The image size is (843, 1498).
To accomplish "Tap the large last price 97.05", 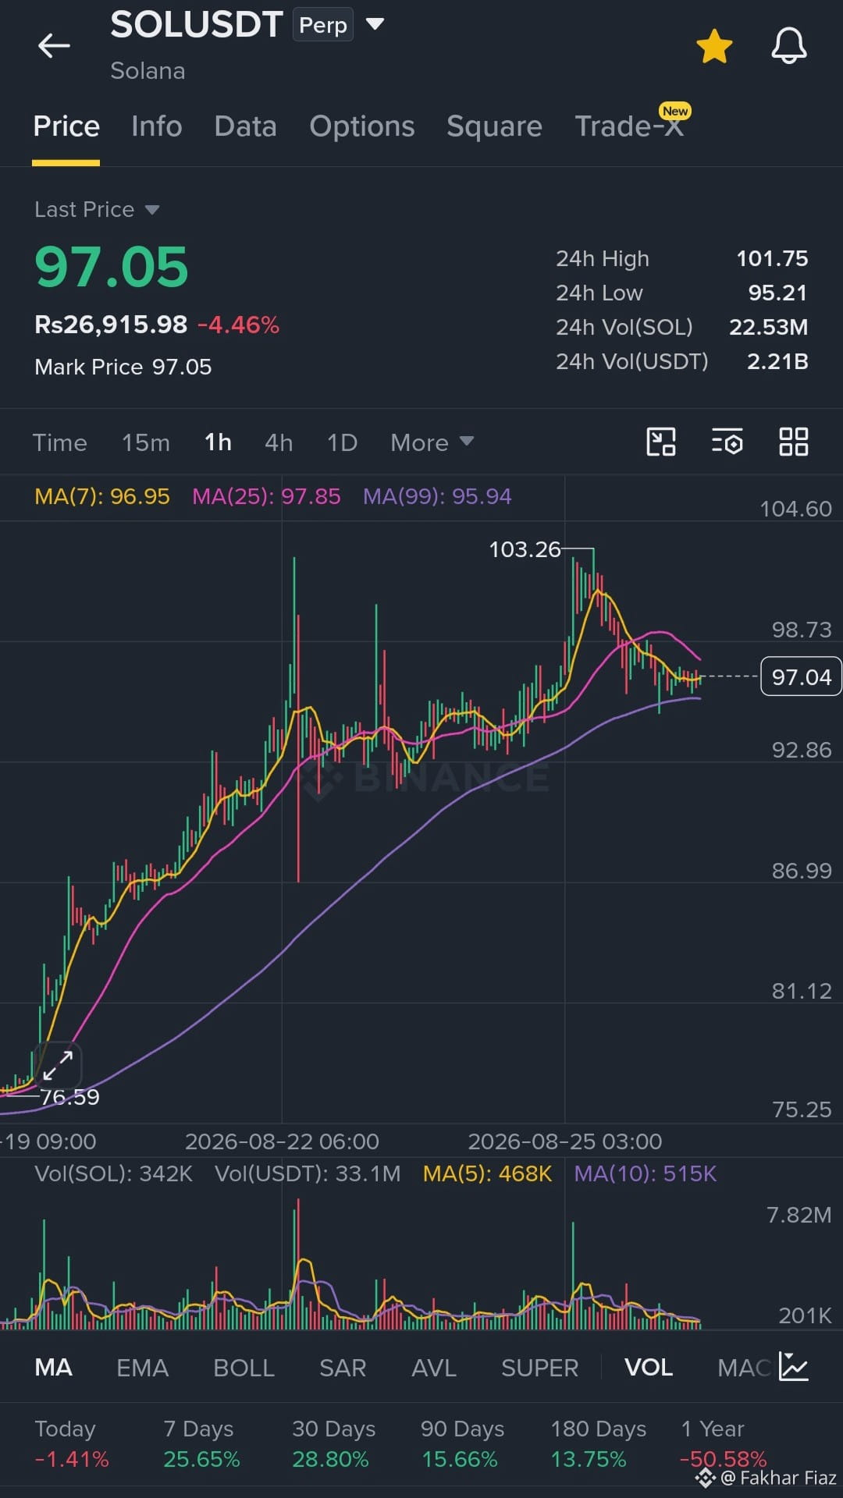I will 112,267.
